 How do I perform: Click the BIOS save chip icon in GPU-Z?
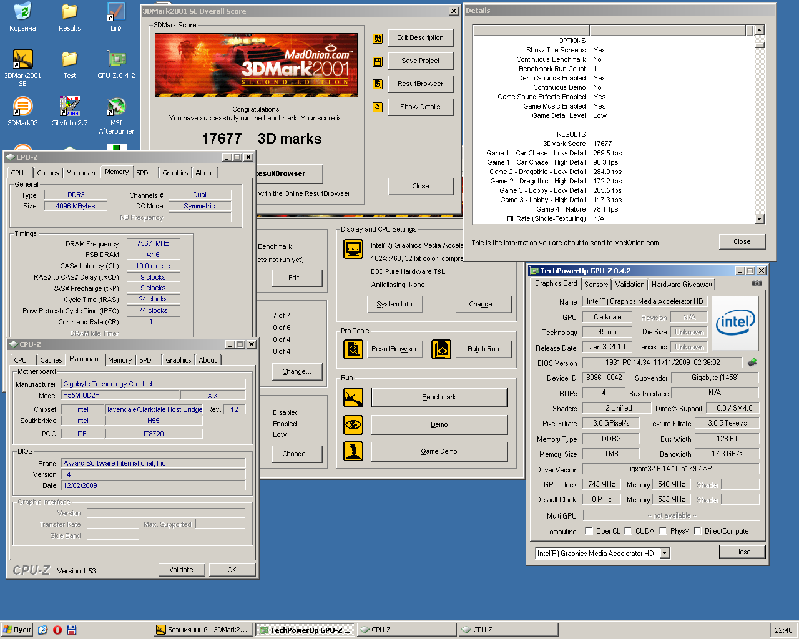pos(752,362)
